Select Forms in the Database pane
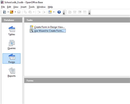 [12, 58]
